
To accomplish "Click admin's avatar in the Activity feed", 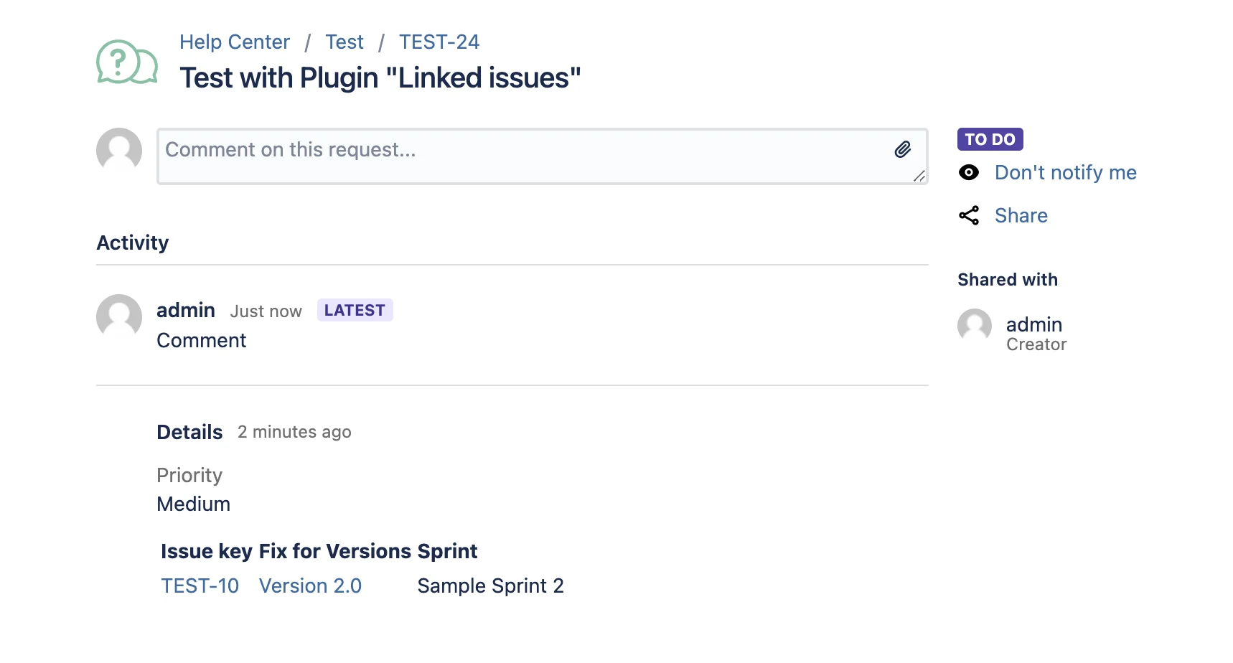I will [x=119, y=316].
